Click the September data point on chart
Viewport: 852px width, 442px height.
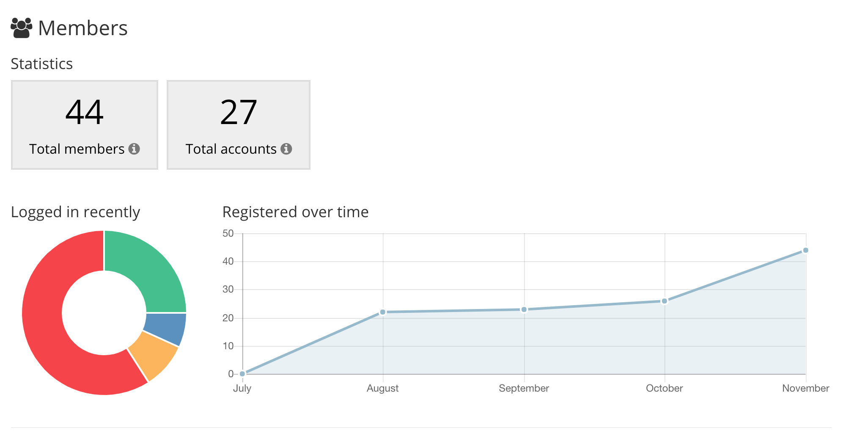click(524, 309)
